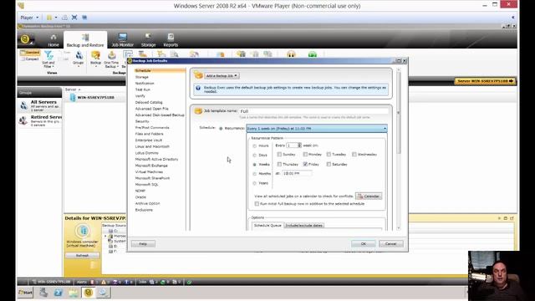
Task: Open the Backup and Restore ribbon tab
Action: [85, 40]
